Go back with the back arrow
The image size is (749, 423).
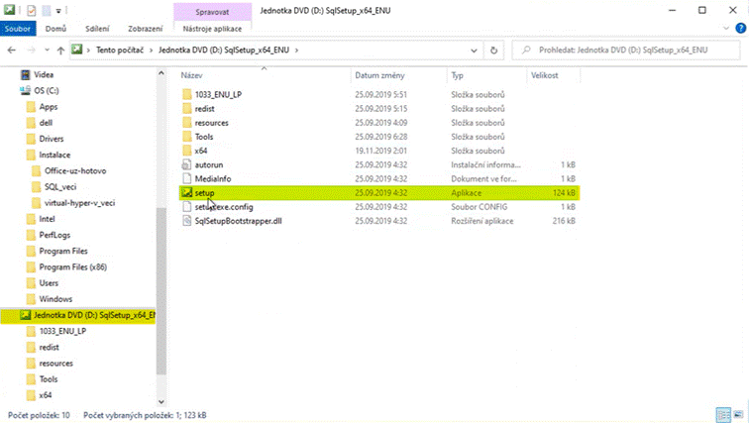[x=12, y=51]
